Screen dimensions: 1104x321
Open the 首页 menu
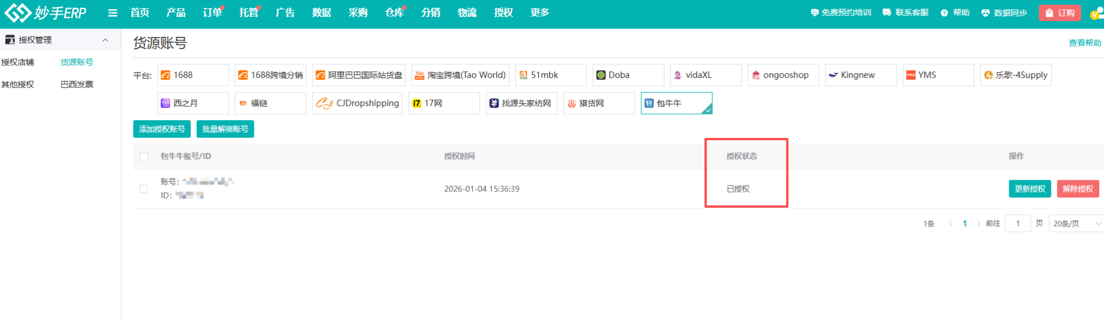click(140, 12)
